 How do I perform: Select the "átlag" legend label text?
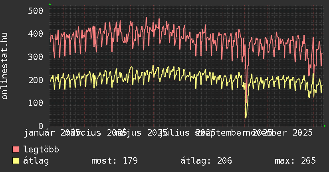(x=36, y=161)
